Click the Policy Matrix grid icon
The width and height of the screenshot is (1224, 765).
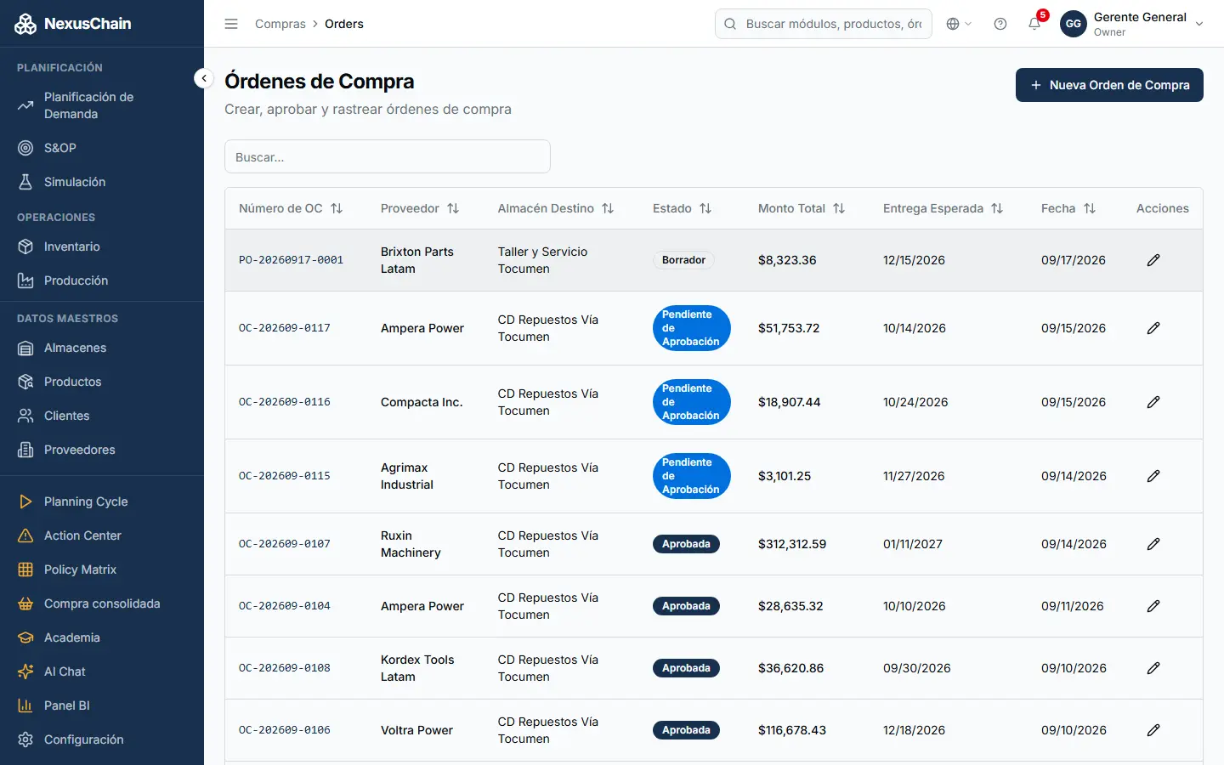tap(25, 569)
